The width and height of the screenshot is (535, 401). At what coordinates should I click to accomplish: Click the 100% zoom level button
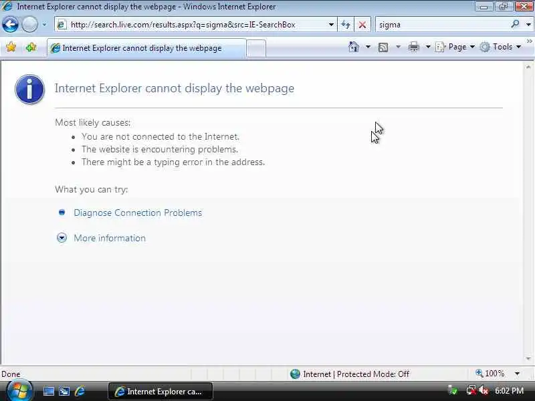pyautogui.click(x=490, y=374)
